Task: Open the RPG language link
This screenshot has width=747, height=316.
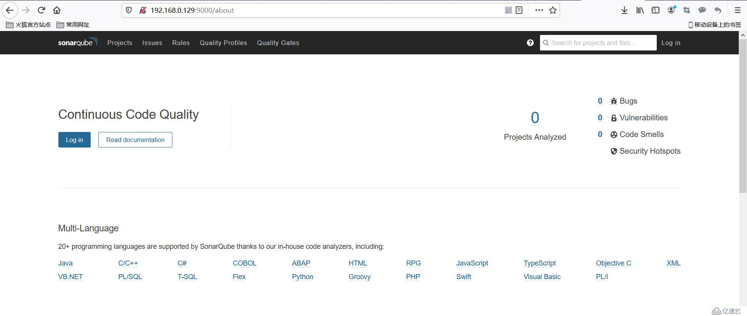Action: coord(413,263)
